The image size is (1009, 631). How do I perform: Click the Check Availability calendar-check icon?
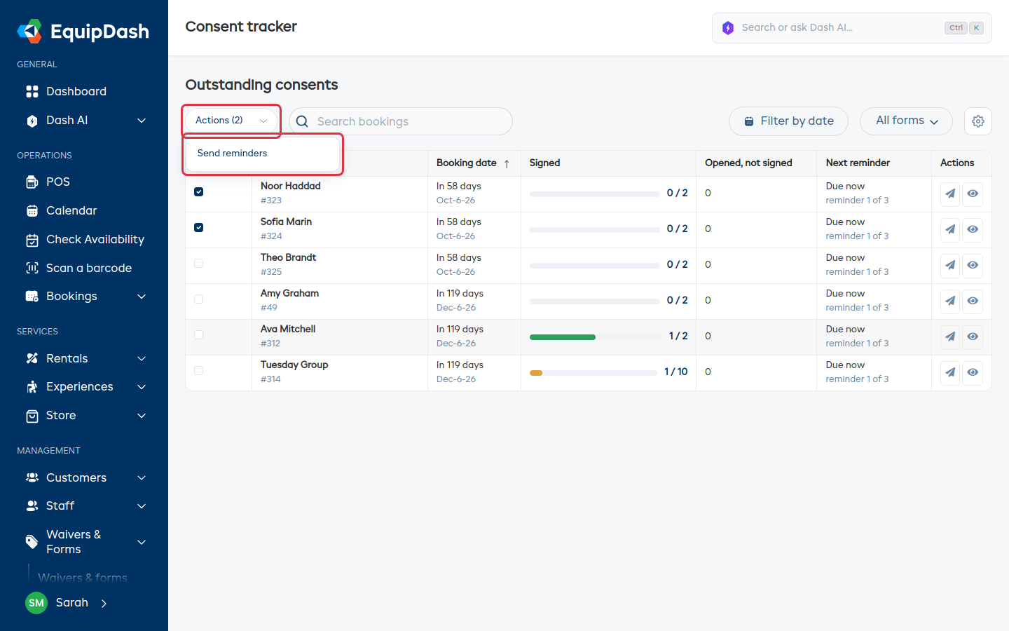coord(32,240)
